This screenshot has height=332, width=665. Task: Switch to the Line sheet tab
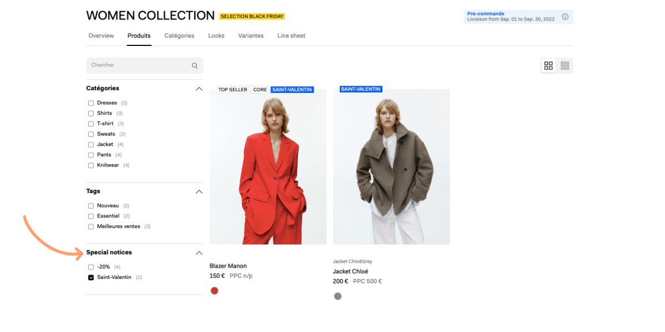tap(291, 36)
